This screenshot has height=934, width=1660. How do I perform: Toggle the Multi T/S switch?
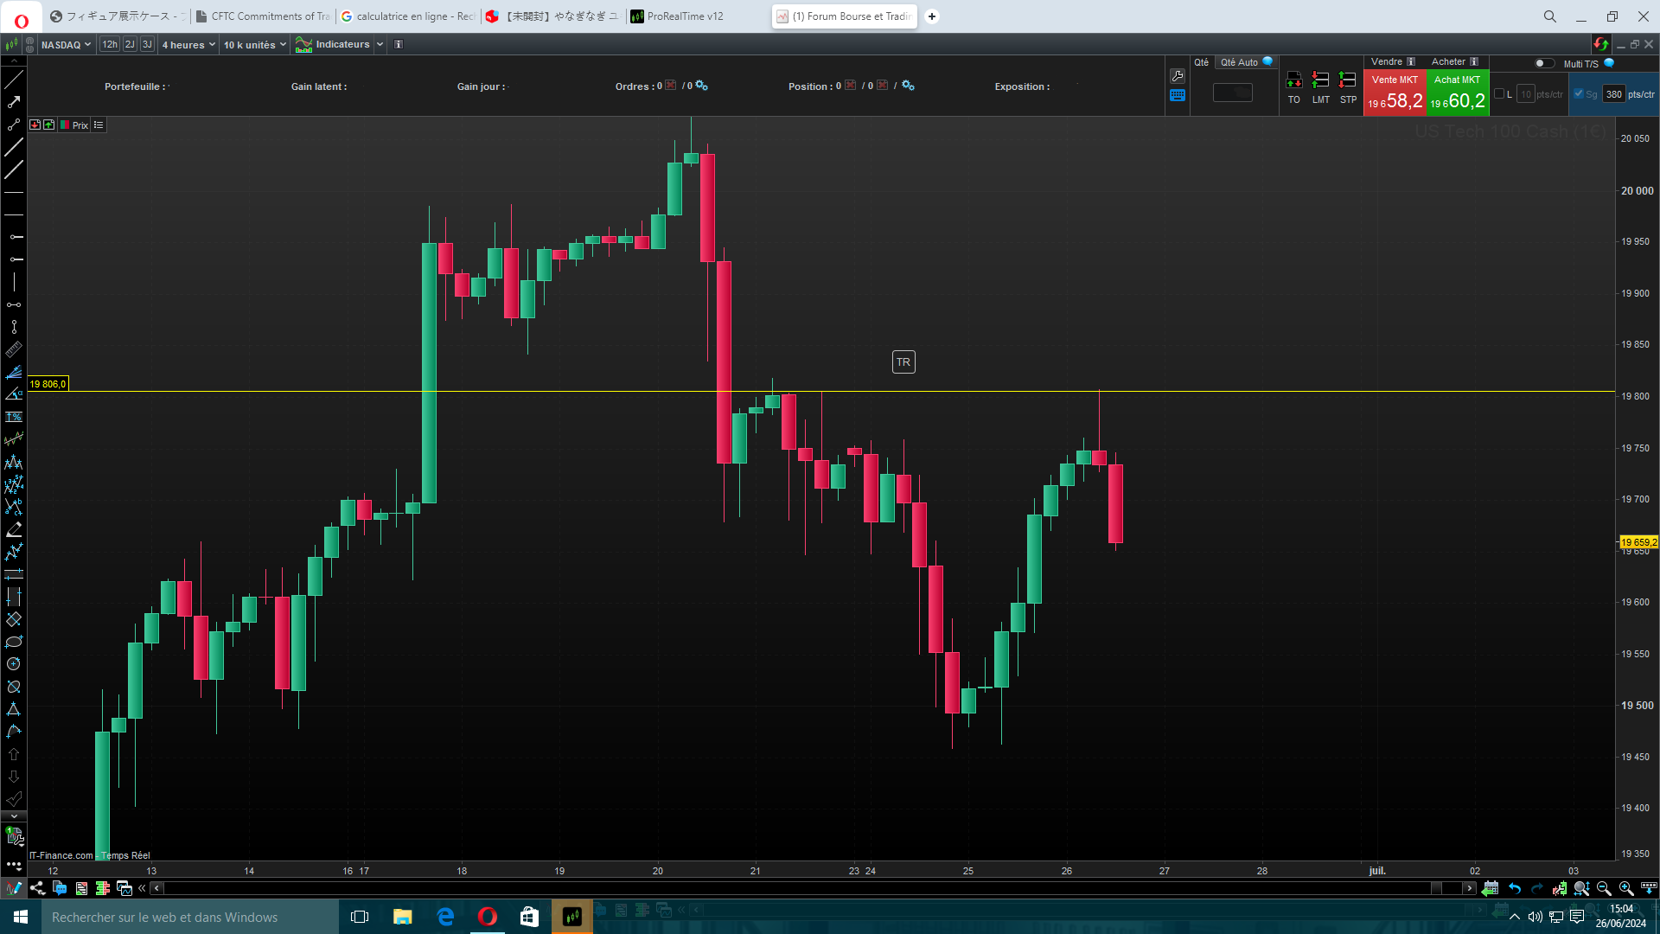point(1543,63)
